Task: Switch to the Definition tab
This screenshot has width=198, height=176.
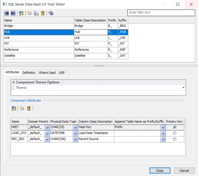Action: coord(29,73)
